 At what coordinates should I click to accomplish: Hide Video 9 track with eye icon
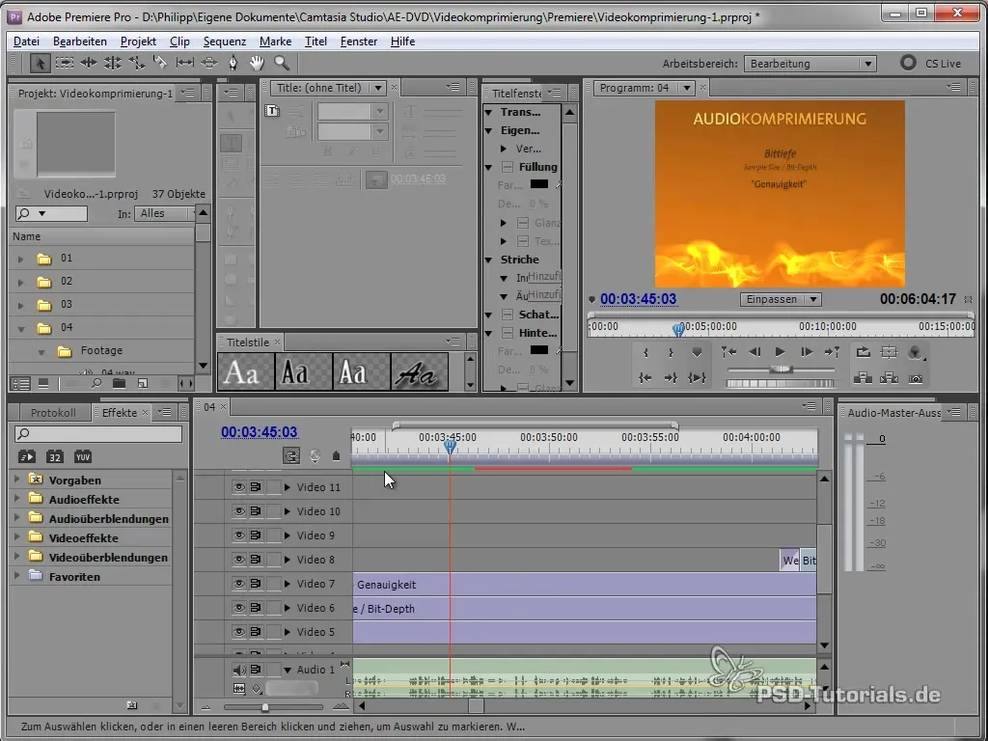239,535
